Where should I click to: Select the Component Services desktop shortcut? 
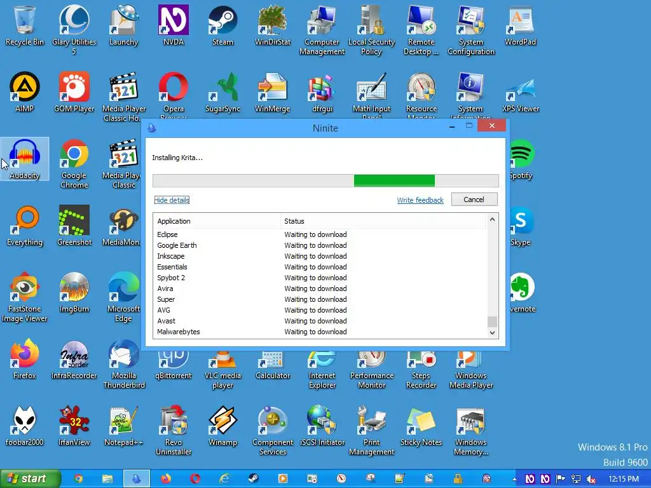click(x=272, y=430)
